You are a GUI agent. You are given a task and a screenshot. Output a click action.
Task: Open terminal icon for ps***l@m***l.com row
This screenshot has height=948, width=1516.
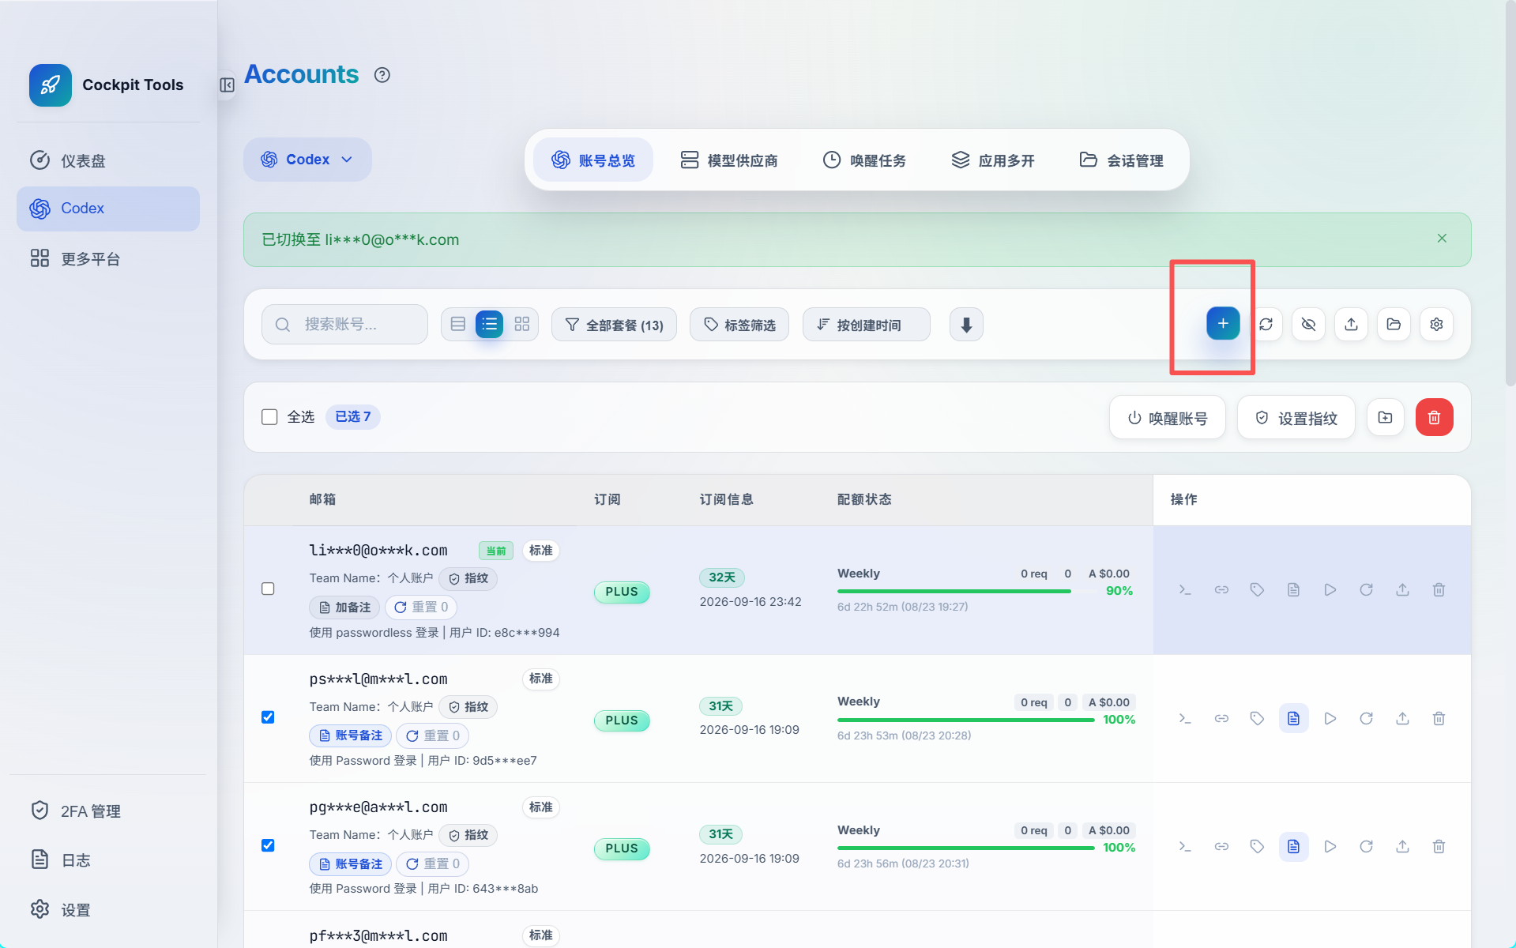tap(1185, 718)
